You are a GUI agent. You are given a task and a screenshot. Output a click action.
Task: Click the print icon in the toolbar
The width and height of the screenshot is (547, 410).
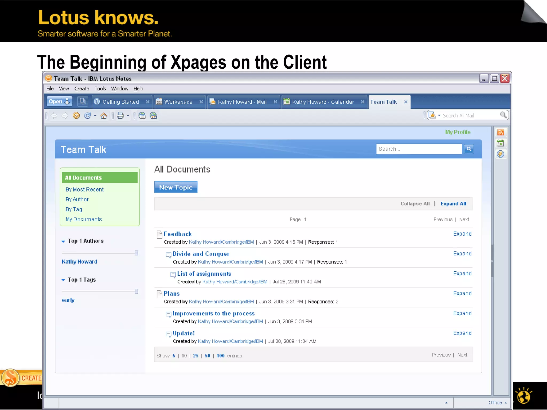(x=120, y=116)
